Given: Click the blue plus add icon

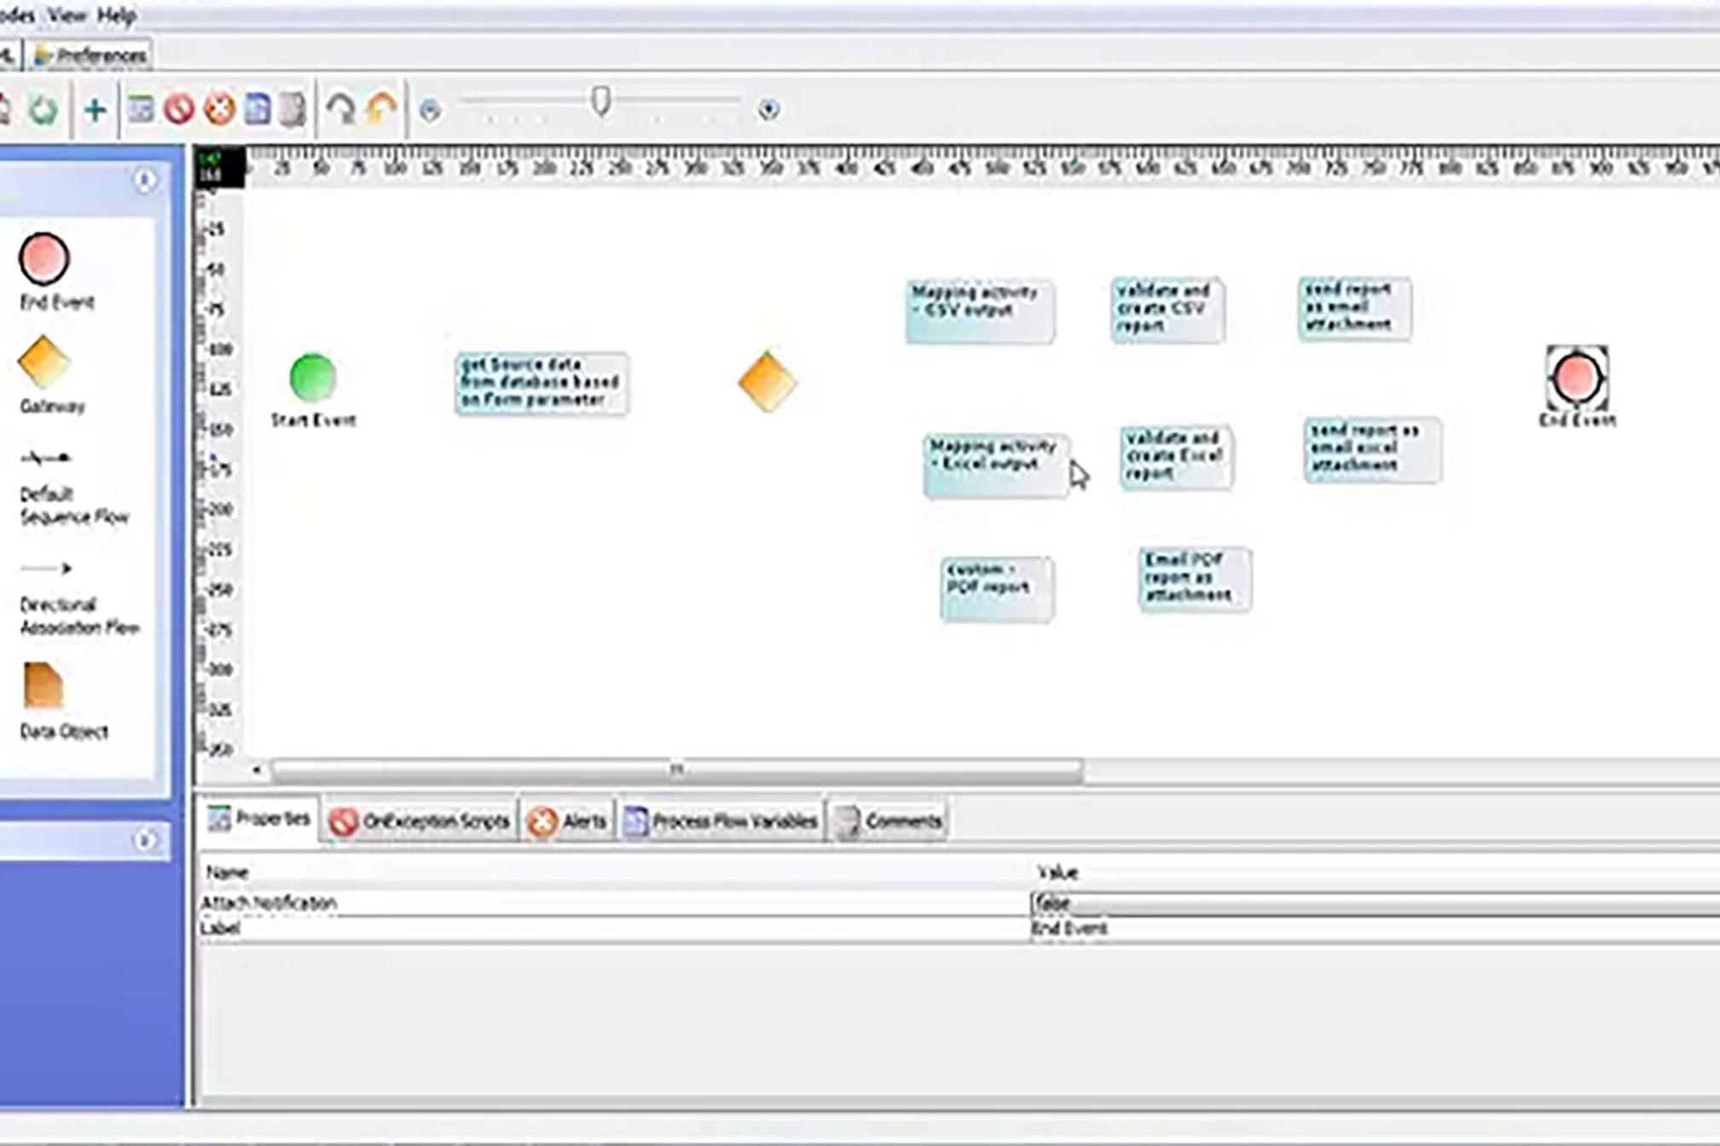Looking at the screenshot, I should click(96, 110).
